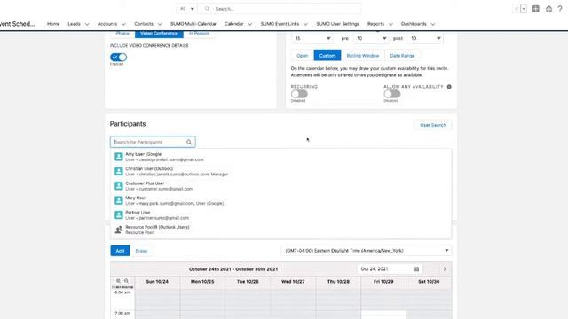Open the SUMO User Settings tab
The width and height of the screenshot is (568, 319).
point(337,24)
